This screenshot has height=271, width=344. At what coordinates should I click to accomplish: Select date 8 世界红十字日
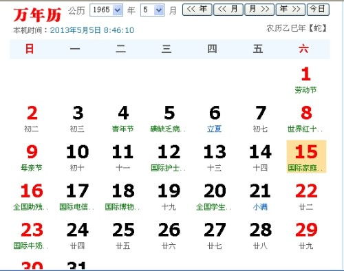coord(306,118)
